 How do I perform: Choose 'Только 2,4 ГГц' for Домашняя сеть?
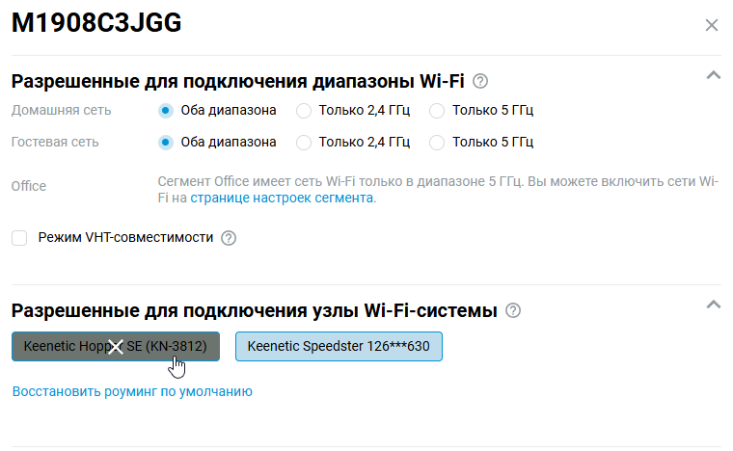tap(304, 110)
